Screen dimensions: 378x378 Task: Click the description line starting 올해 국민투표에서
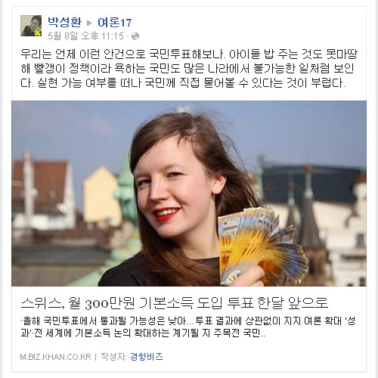(188, 321)
